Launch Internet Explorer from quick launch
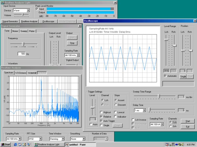Screen dimensions: 197x147 (x=15, y=144)
